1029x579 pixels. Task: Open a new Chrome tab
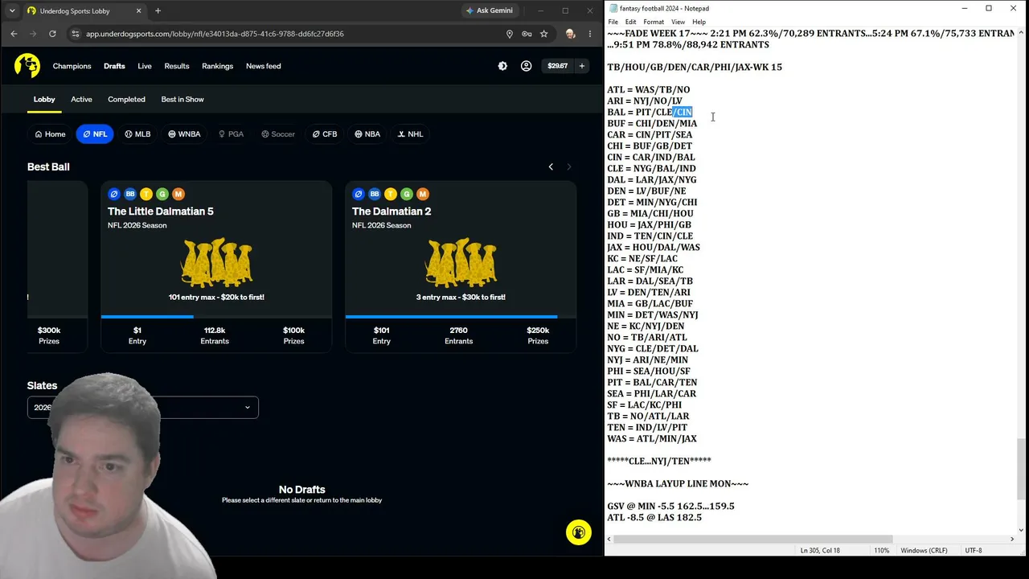coord(158,10)
